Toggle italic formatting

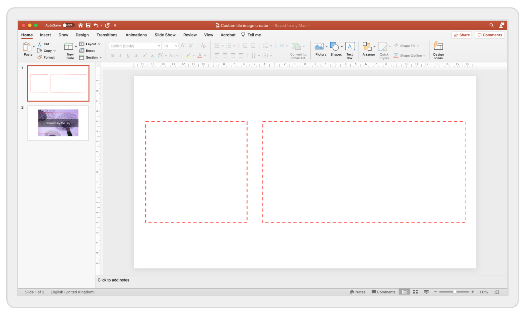tap(120, 55)
